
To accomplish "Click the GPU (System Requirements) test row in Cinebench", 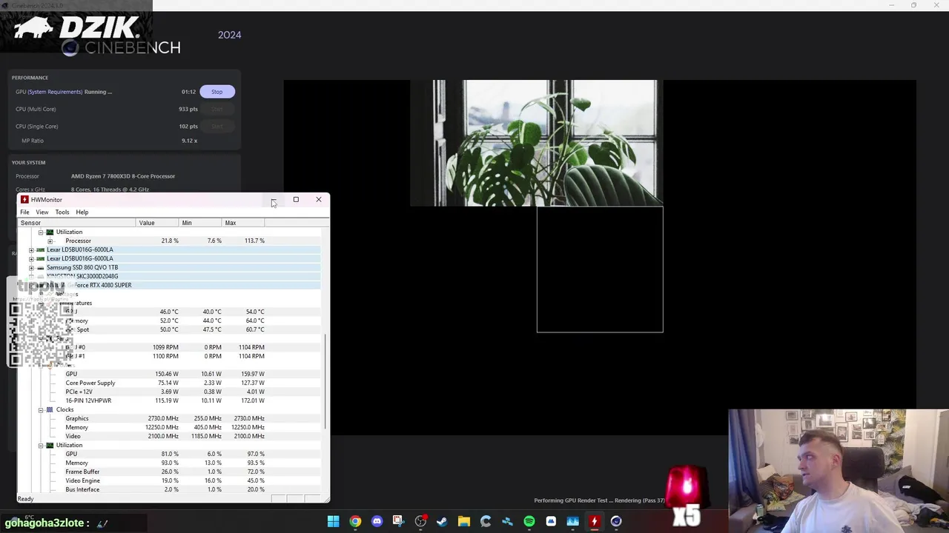I will click(125, 92).
